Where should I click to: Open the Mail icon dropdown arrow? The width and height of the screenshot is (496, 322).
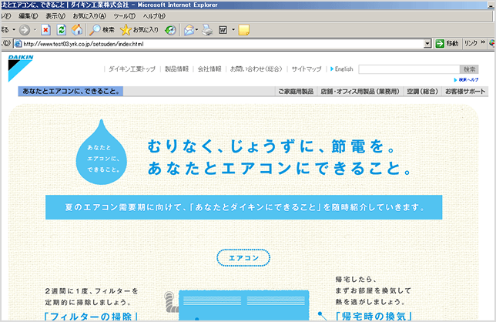pos(197,30)
